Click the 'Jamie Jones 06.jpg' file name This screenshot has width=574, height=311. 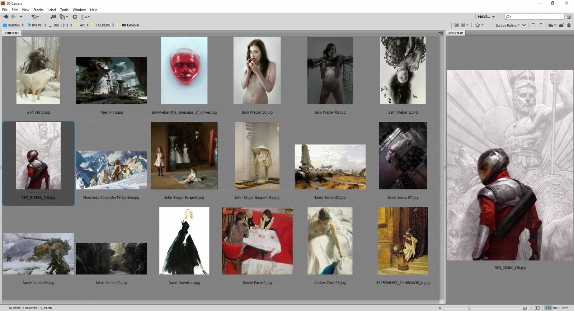pos(38,283)
